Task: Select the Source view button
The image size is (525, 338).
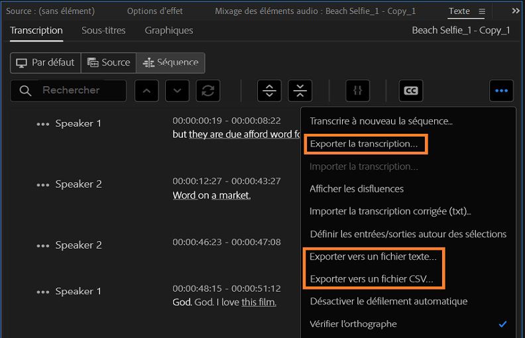Action: (109, 62)
